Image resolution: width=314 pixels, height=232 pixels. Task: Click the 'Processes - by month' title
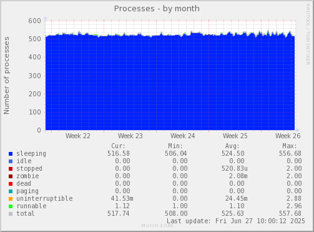tap(157, 9)
